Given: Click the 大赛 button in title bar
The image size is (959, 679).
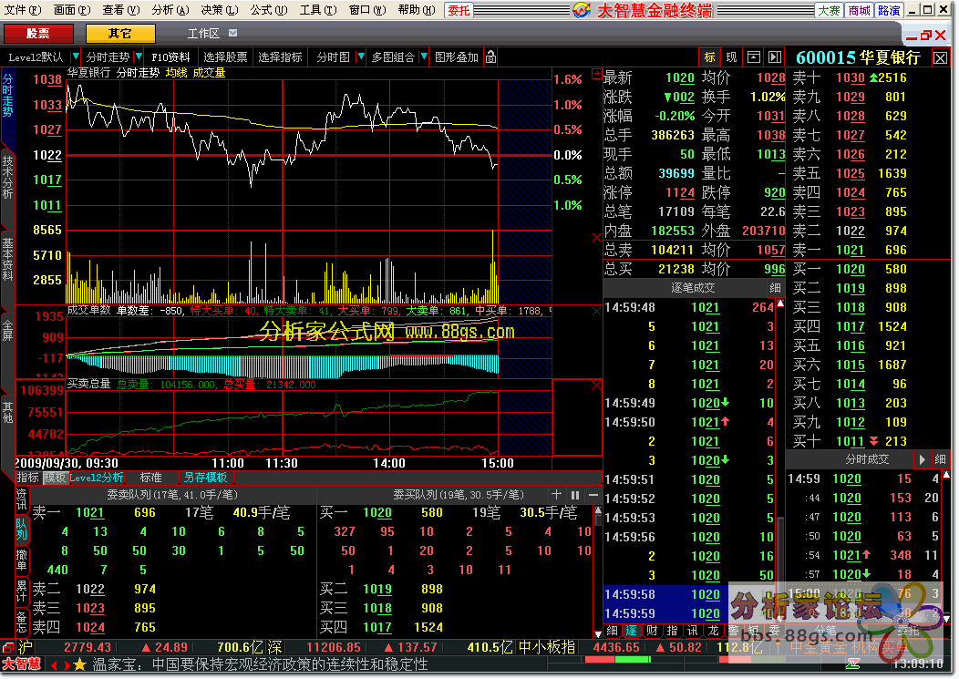Looking at the screenshot, I should click(829, 10).
